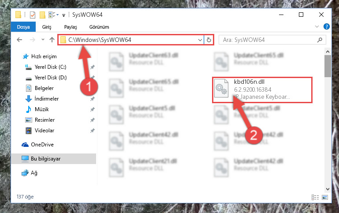
Task: Unpin Resimler using its pin icon
Action: (93, 120)
